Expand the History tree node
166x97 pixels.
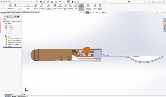pyautogui.click(x=4, y=24)
